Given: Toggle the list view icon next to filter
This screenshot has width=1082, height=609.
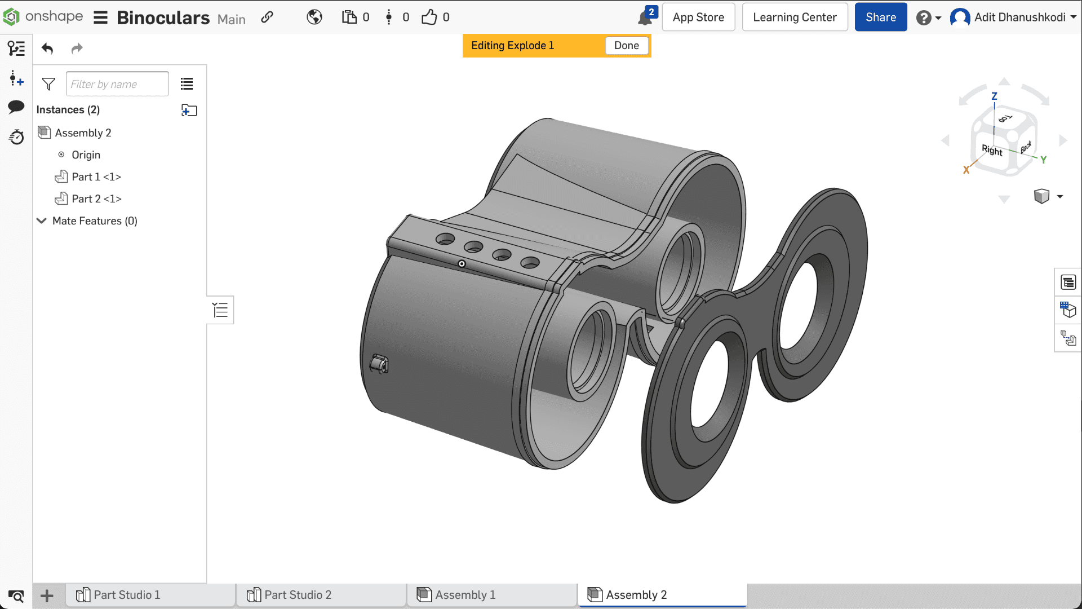Looking at the screenshot, I should [x=187, y=84].
